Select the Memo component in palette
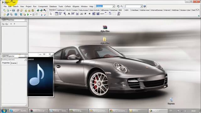Image resolution: width=201 pixels, height=113 pixels. coord(77,14)
